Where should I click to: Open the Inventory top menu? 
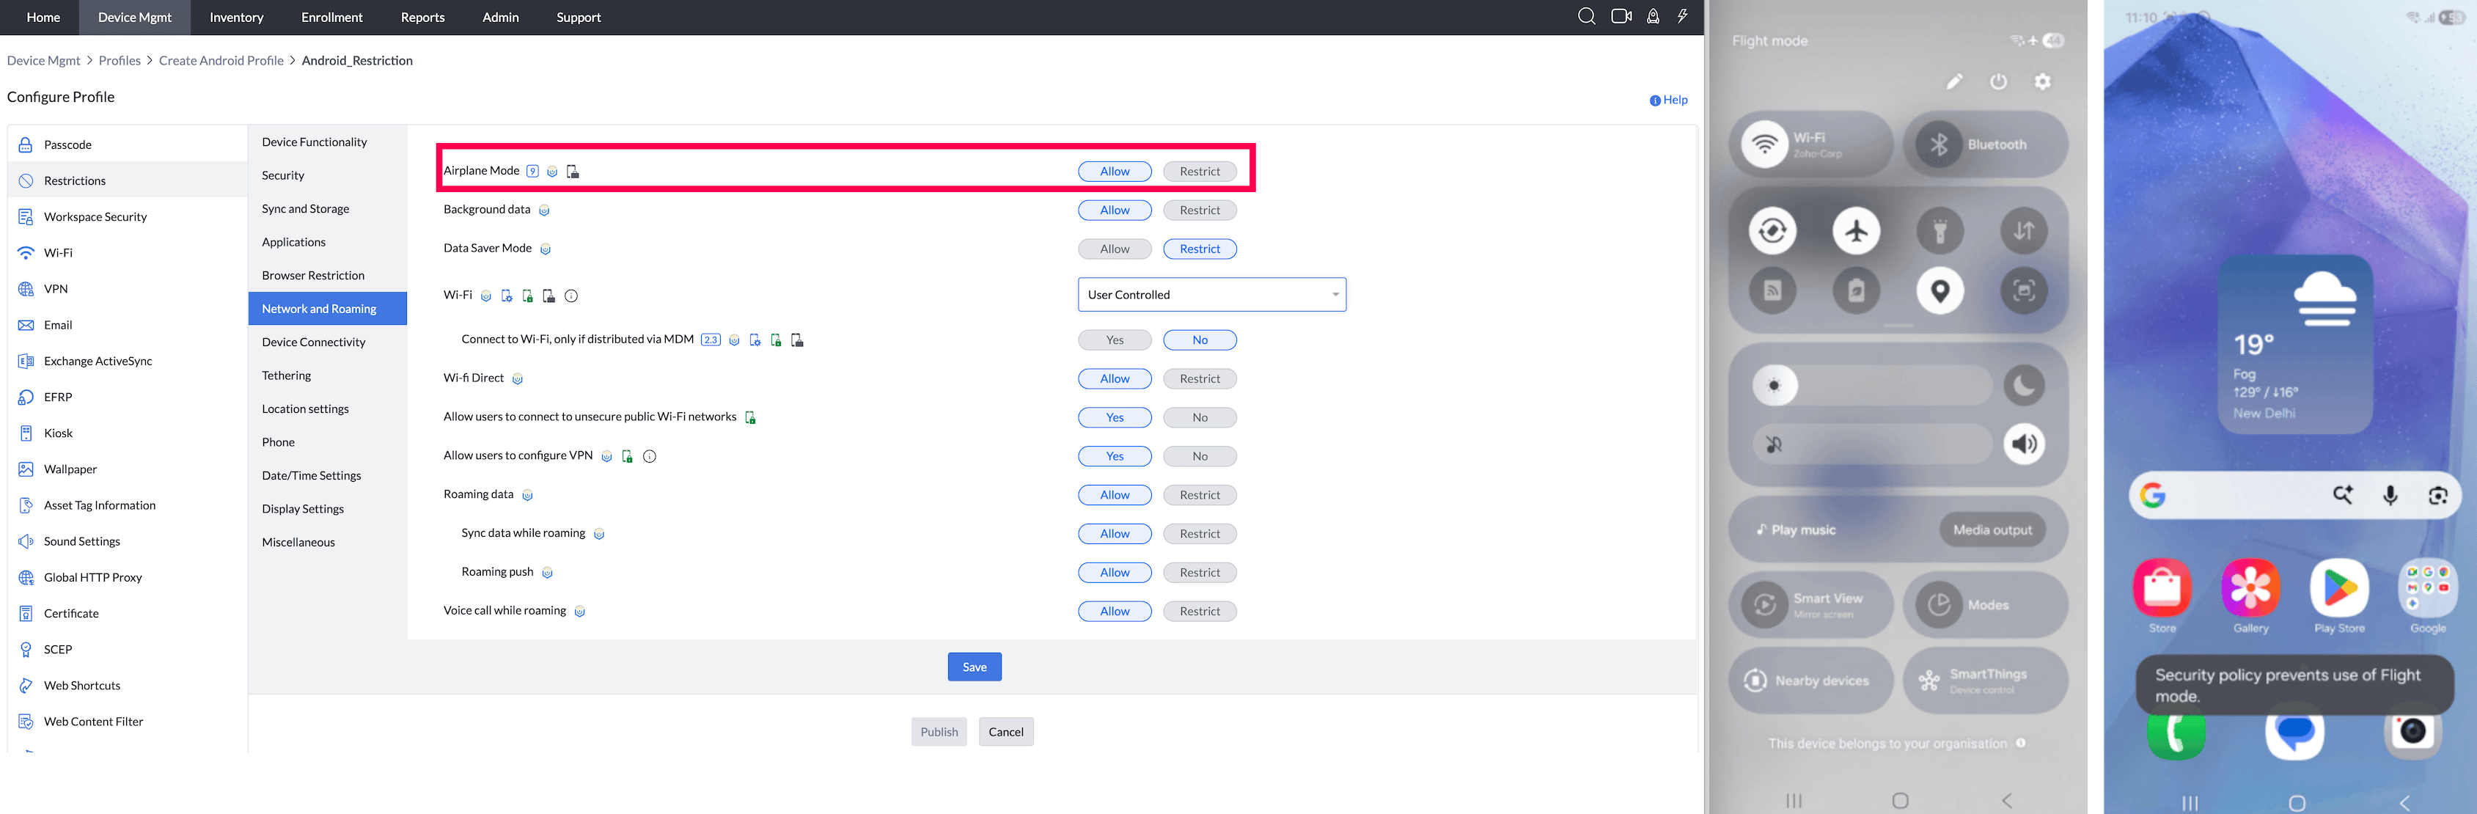[x=235, y=18]
